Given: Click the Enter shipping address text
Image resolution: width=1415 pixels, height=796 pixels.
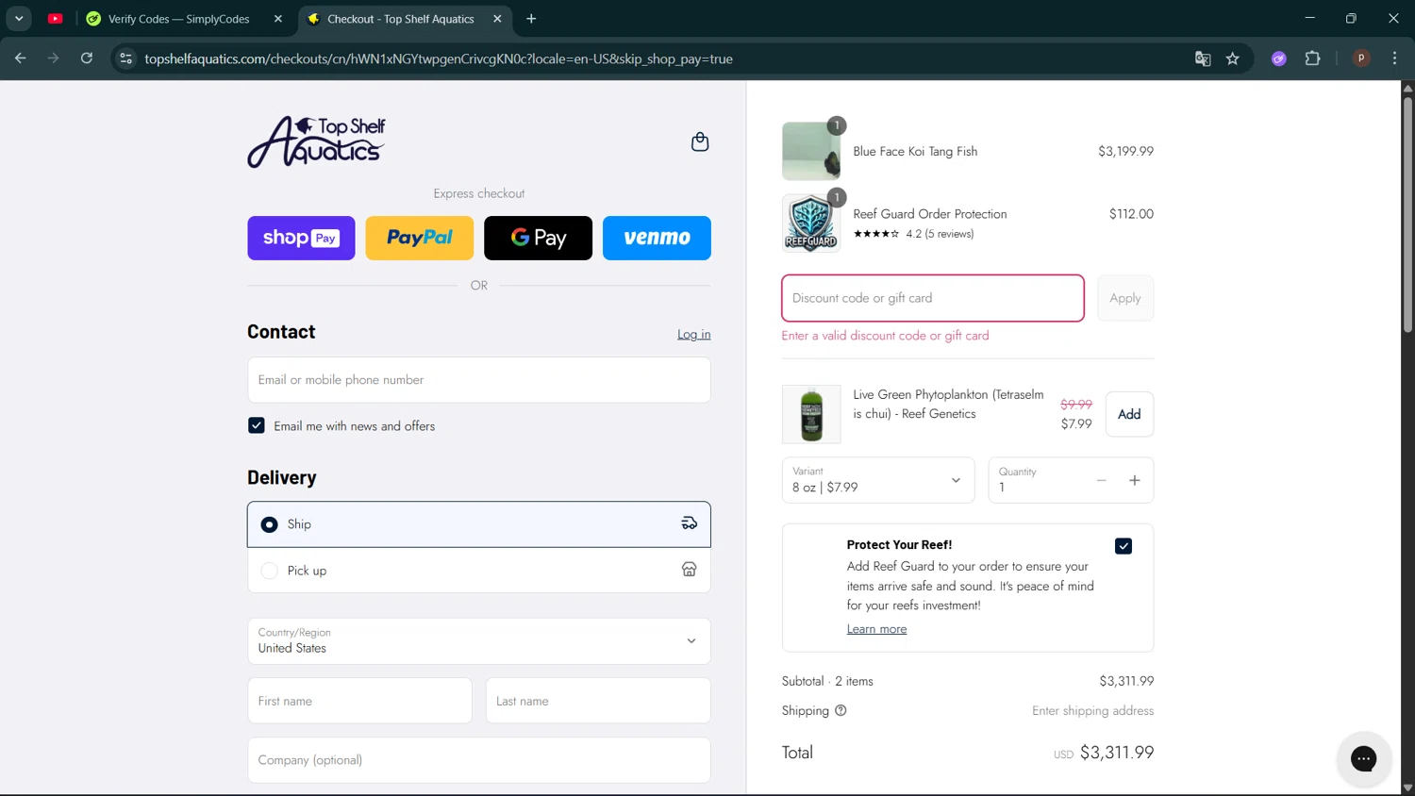Looking at the screenshot, I should pos(1092,711).
